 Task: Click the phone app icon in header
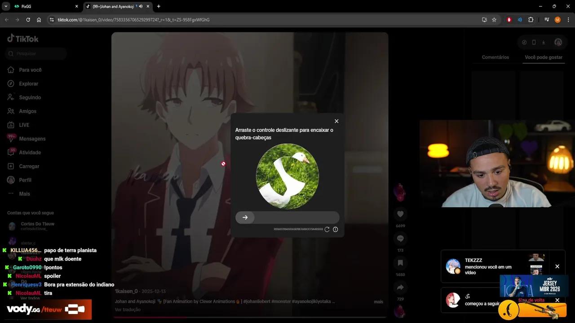coord(534,42)
